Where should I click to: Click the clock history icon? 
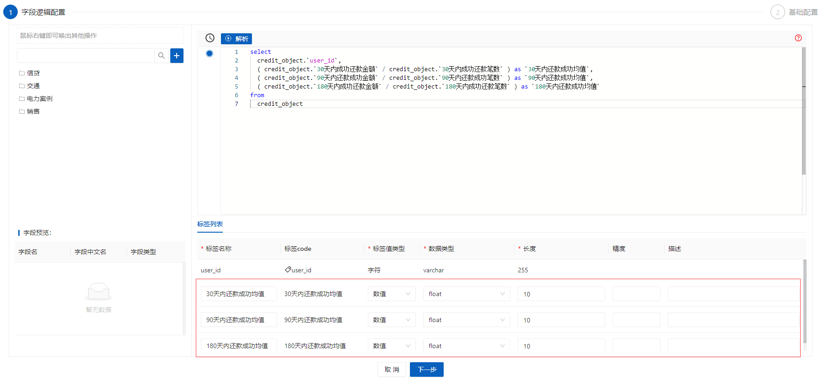[210, 38]
